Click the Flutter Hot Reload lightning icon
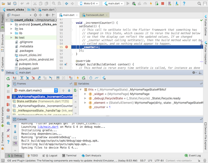208x163 pixels. pos(151,3)
